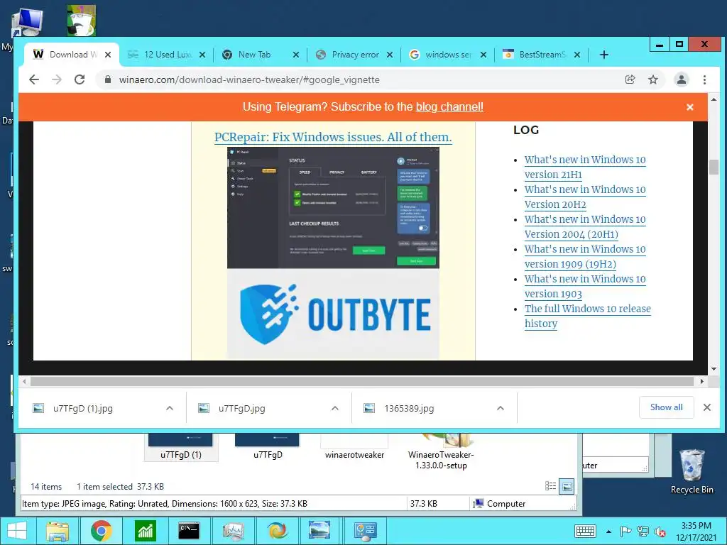This screenshot has height=545, width=727.
Task: Show hidden system tray icons arrow
Action: [x=608, y=532]
